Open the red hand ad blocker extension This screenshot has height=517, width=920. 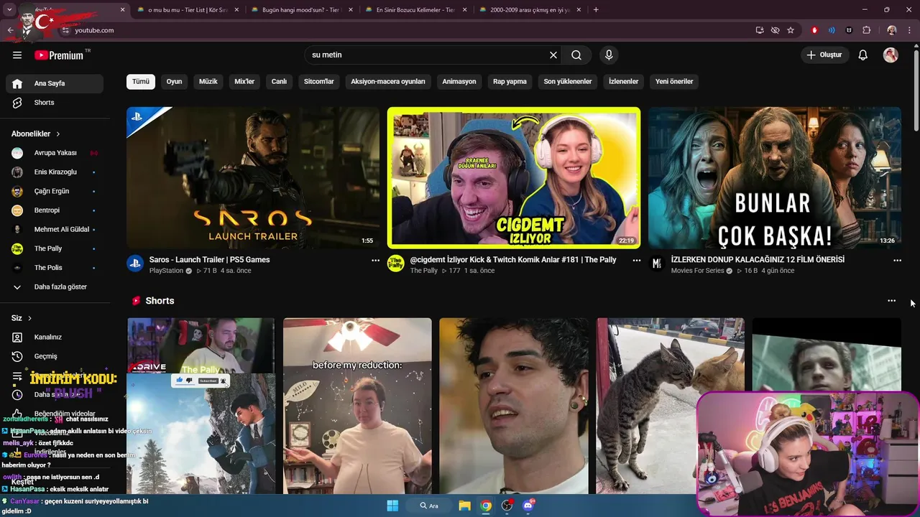(x=814, y=30)
